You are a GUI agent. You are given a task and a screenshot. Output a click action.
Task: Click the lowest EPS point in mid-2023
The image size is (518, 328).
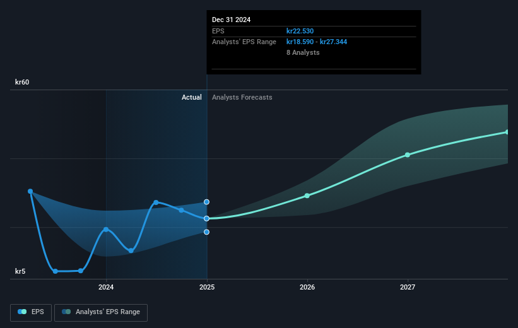point(56,271)
